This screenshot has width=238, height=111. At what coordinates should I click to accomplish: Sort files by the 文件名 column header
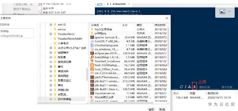[105, 25]
